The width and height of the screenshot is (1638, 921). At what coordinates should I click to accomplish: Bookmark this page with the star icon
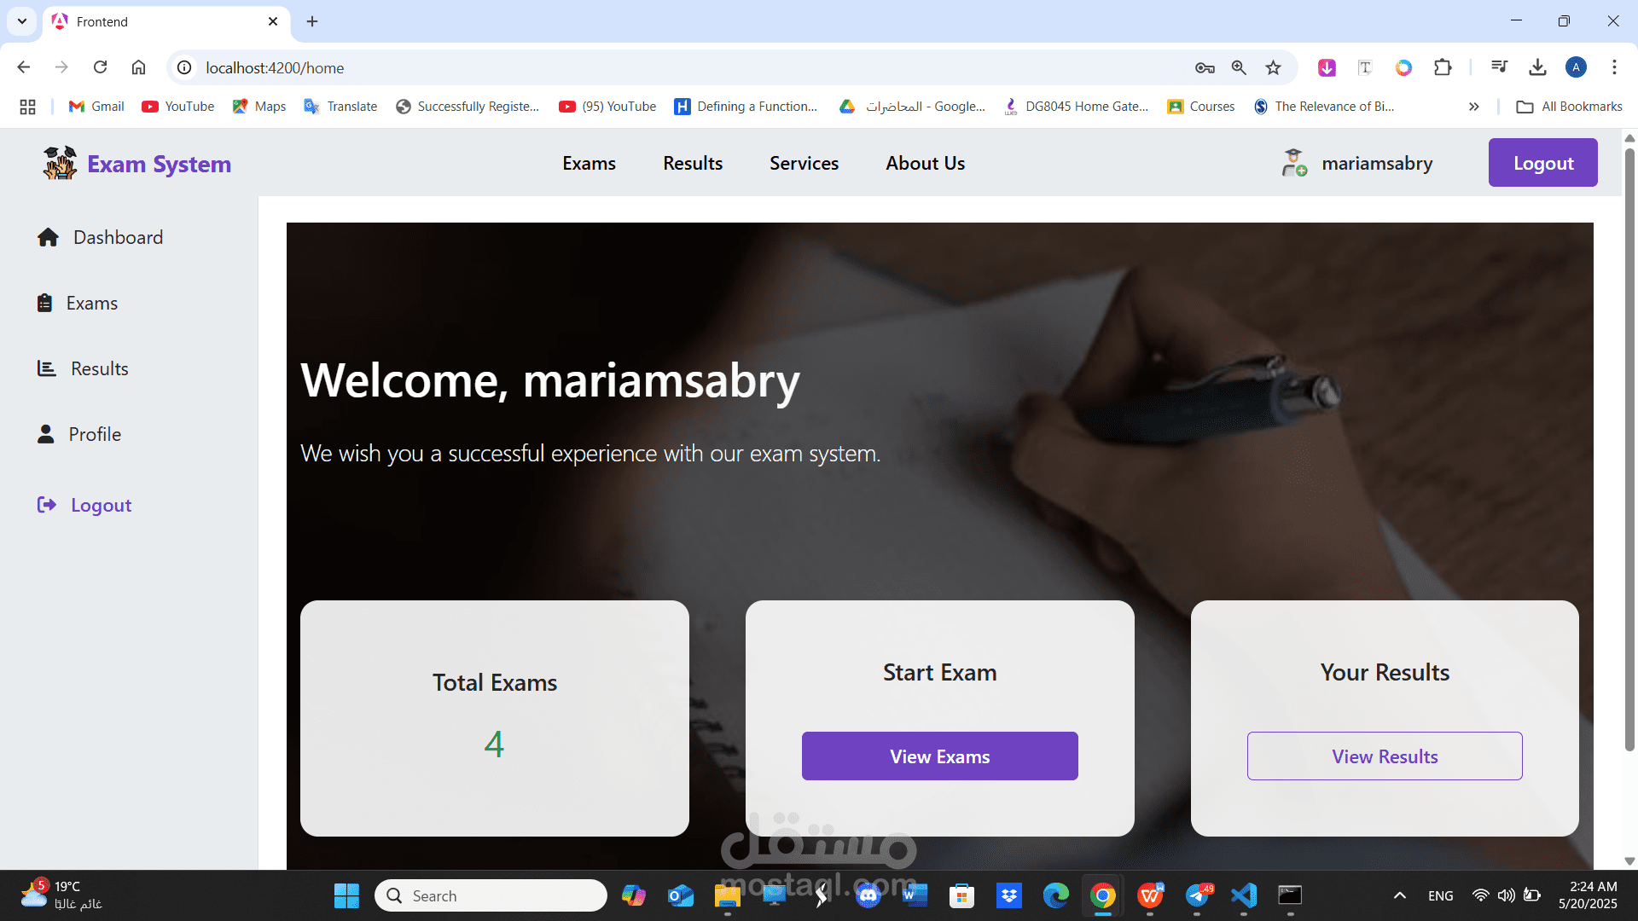coord(1273,67)
